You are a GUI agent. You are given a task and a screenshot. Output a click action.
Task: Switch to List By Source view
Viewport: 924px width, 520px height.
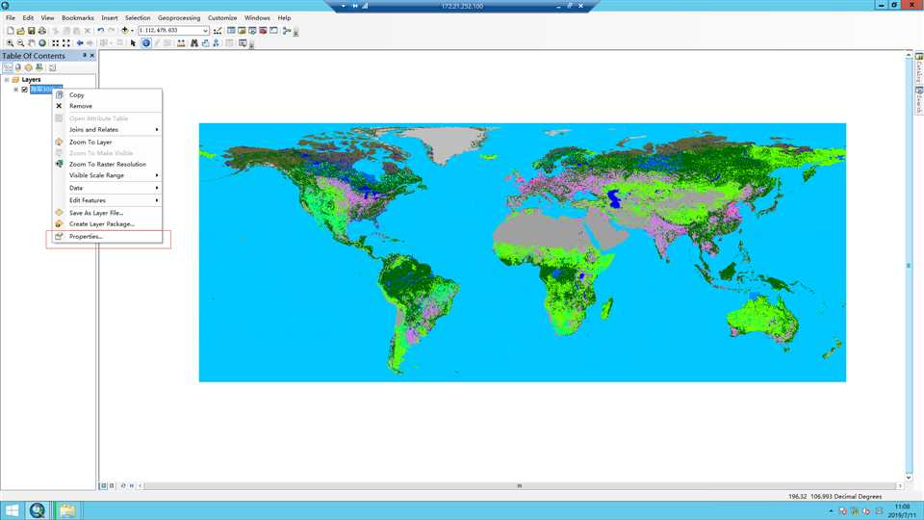[17, 67]
